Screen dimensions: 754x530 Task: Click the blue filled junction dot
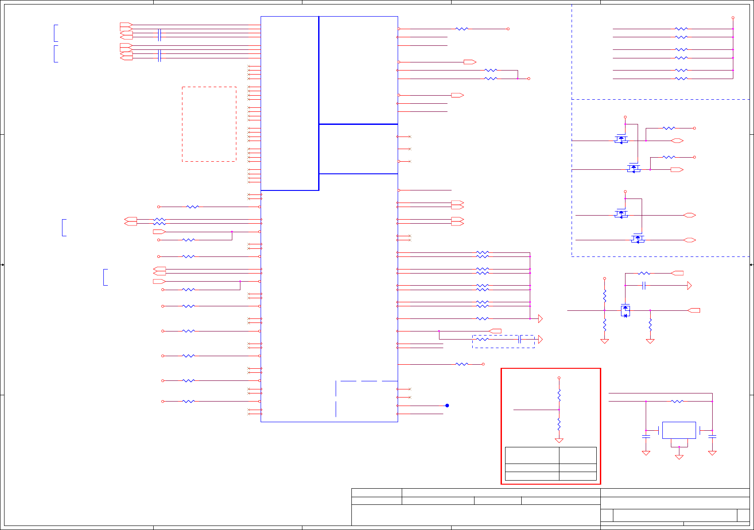coord(447,406)
